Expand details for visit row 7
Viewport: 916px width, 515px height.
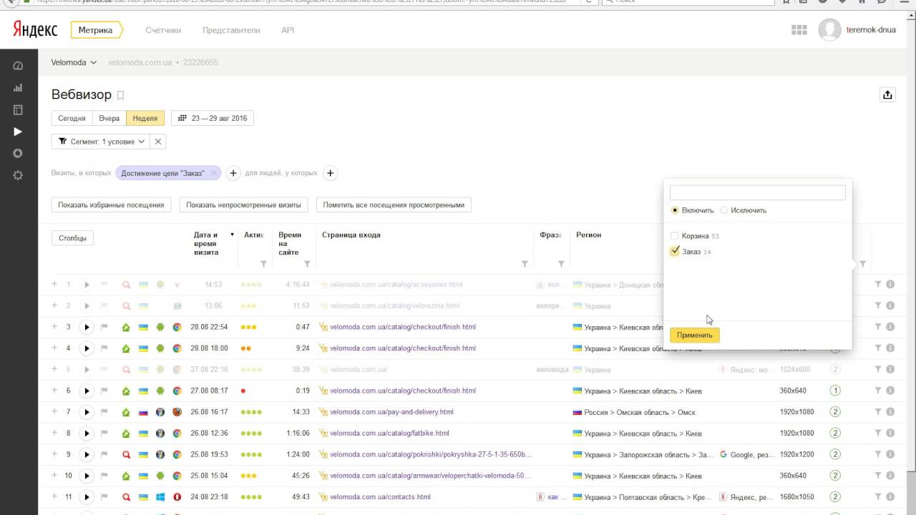(54, 412)
